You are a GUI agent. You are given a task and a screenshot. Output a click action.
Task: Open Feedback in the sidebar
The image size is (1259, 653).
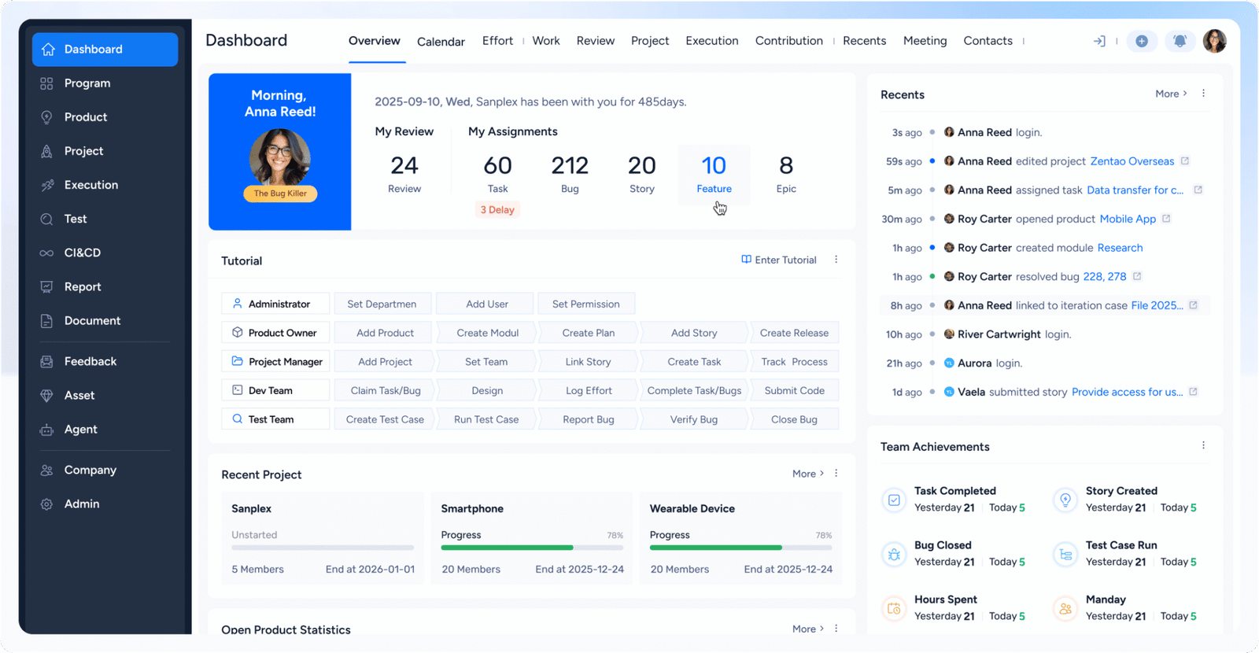[105, 361]
